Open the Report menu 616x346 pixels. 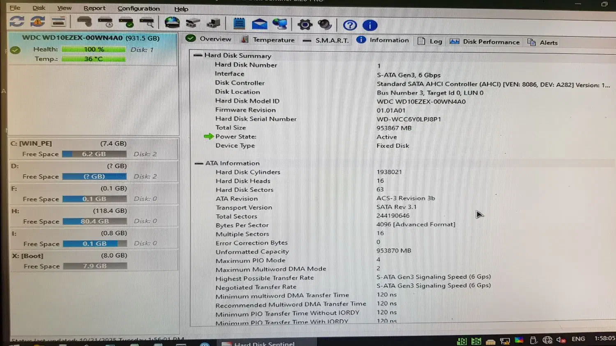(94, 8)
